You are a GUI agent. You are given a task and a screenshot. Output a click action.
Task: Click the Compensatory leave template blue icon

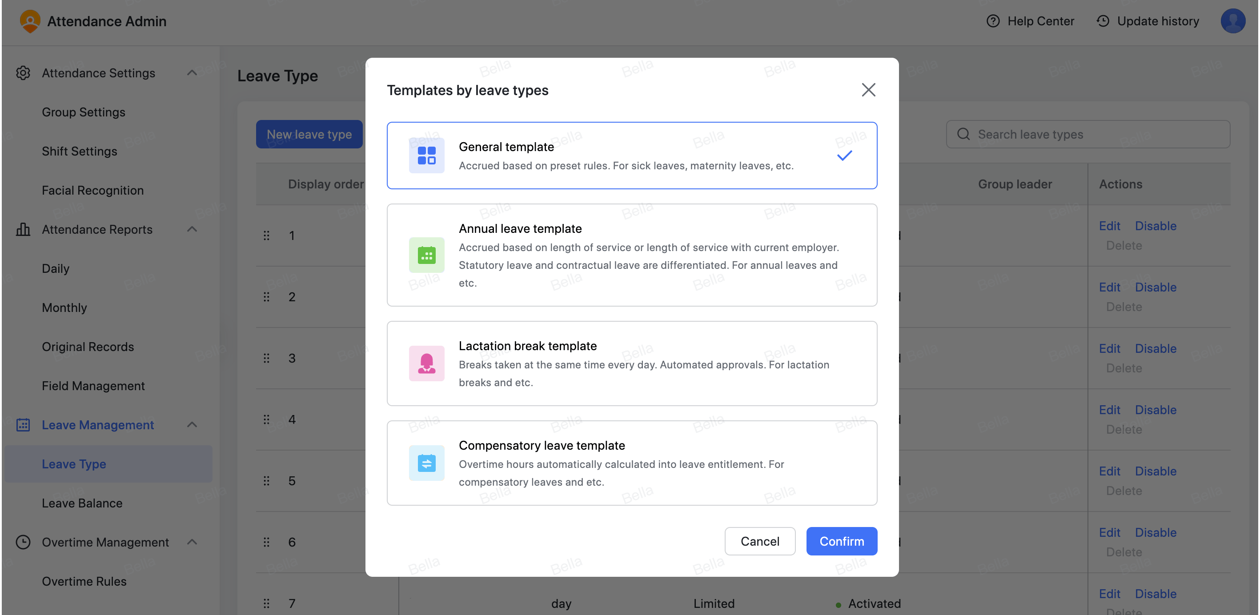pos(426,463)
